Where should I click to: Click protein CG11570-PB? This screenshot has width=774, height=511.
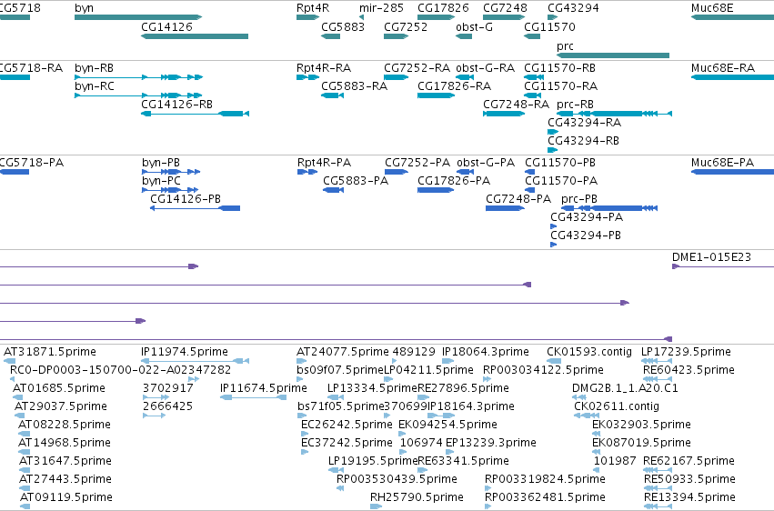529,172
